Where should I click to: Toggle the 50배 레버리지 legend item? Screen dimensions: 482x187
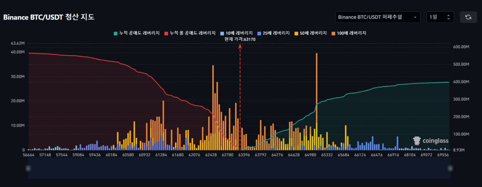pos(311,33)
